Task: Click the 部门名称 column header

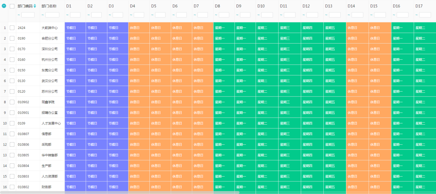Action: click(x=49, y=6)
